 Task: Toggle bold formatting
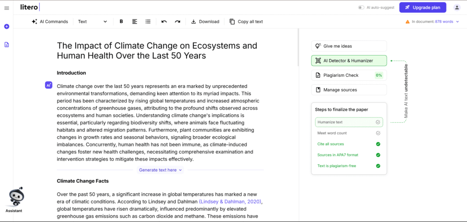[121, 21]
